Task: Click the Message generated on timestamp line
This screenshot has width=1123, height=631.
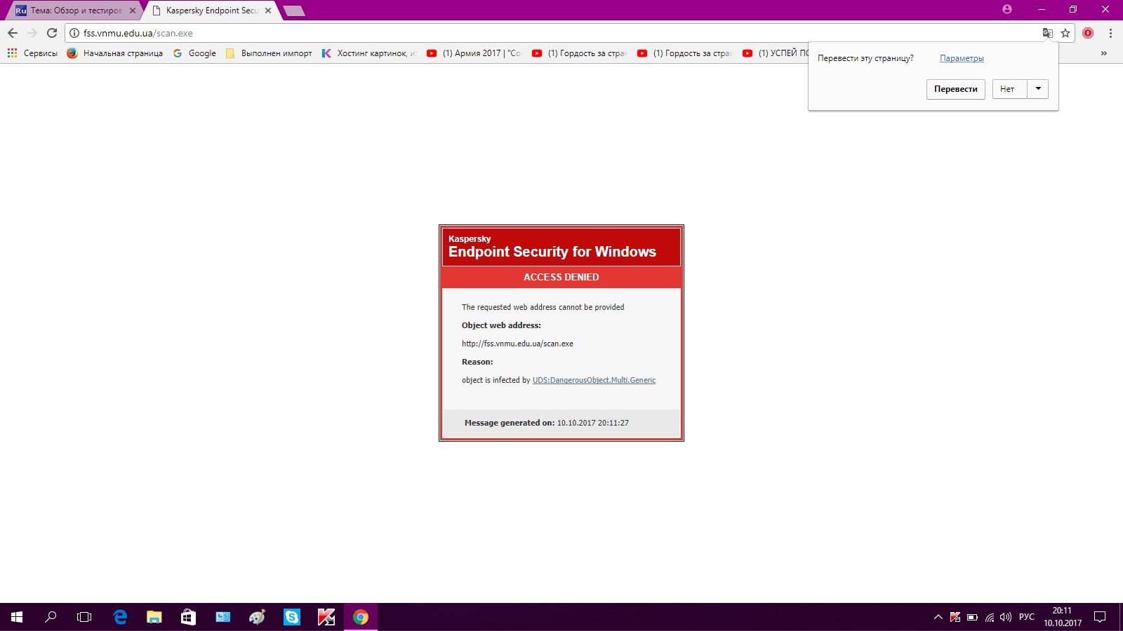Action: (x=547, y=423)
